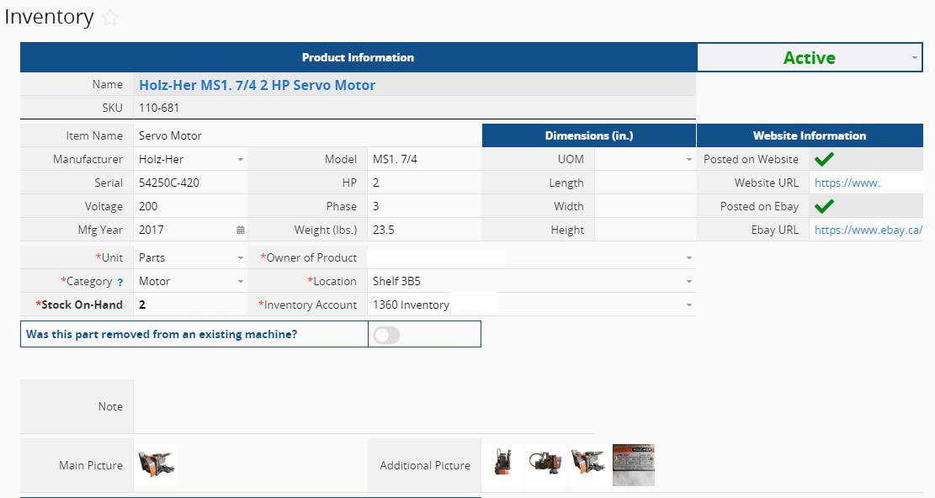This screenshot has width=935, height=498.
Task: Open the Active status dropdown
Action: pos(810,57)
